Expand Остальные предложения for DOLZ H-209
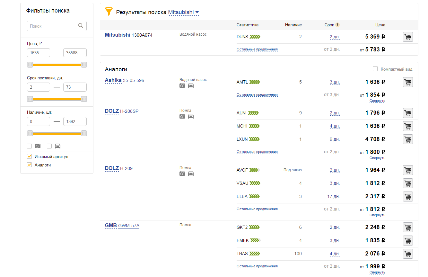 tap(257, 209)
